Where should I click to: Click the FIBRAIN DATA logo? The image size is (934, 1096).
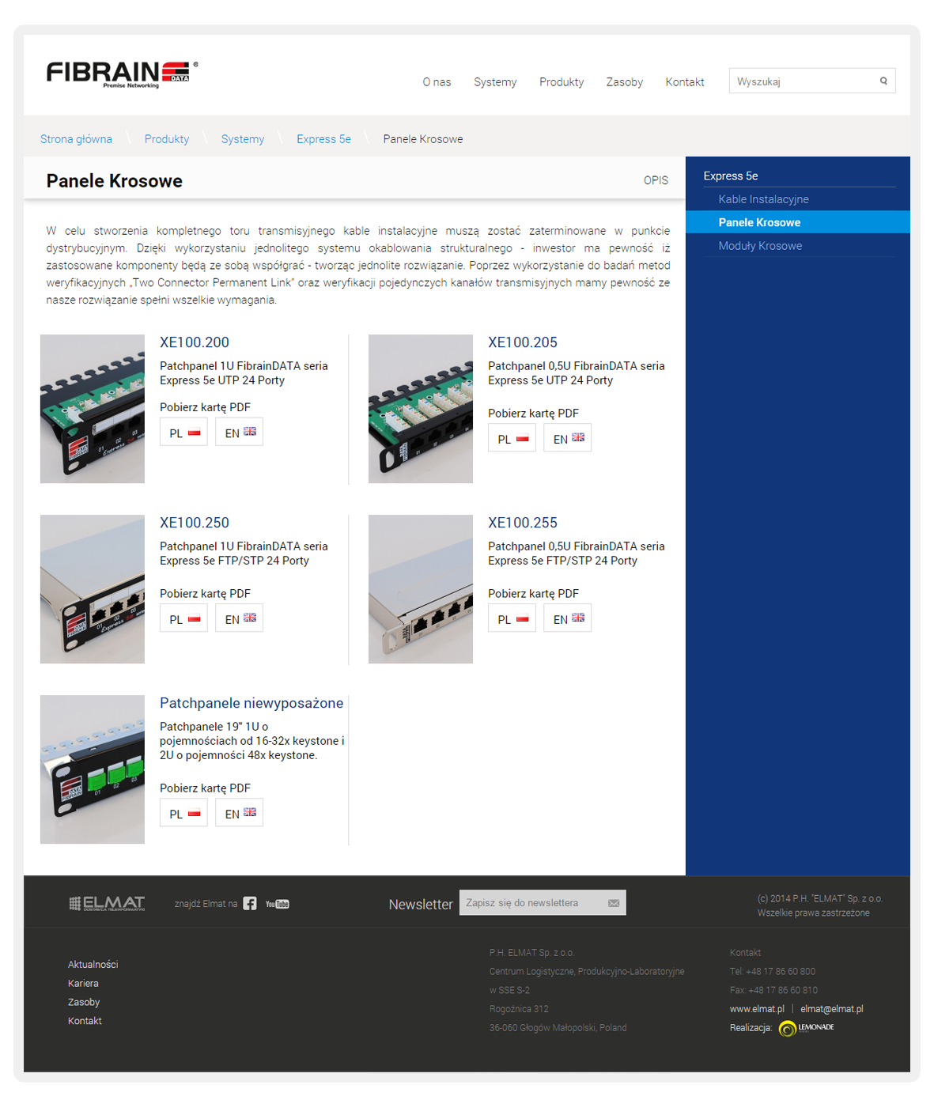click(122, 74)
